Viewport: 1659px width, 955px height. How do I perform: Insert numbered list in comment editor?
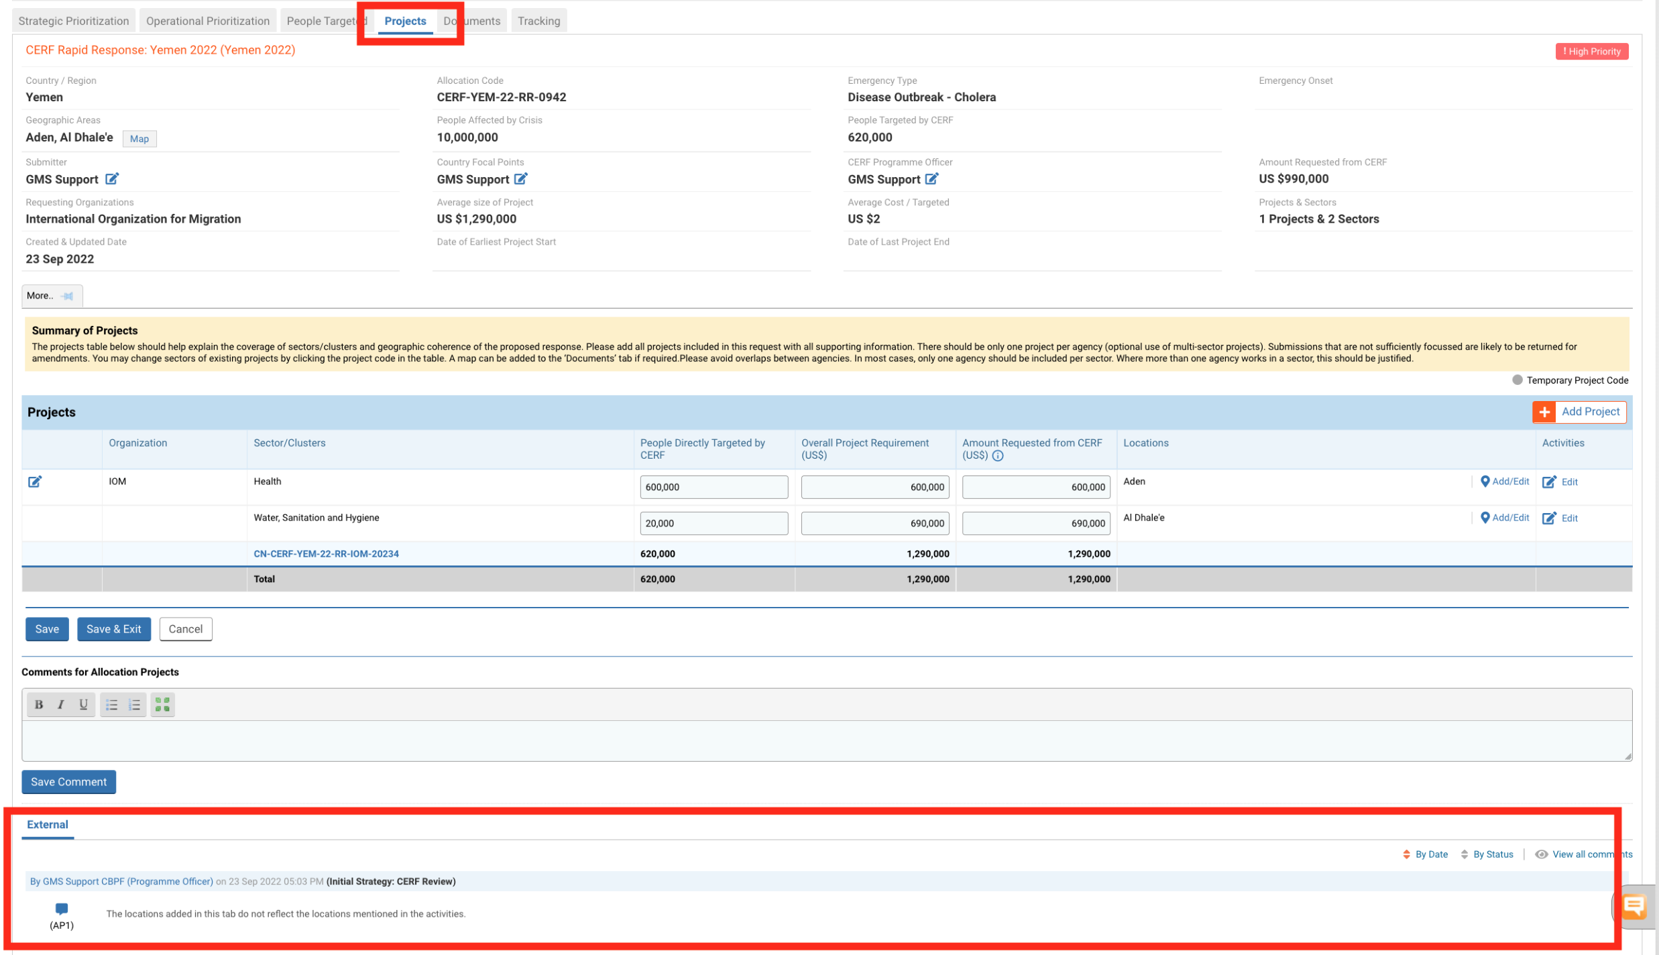(135, 705)
